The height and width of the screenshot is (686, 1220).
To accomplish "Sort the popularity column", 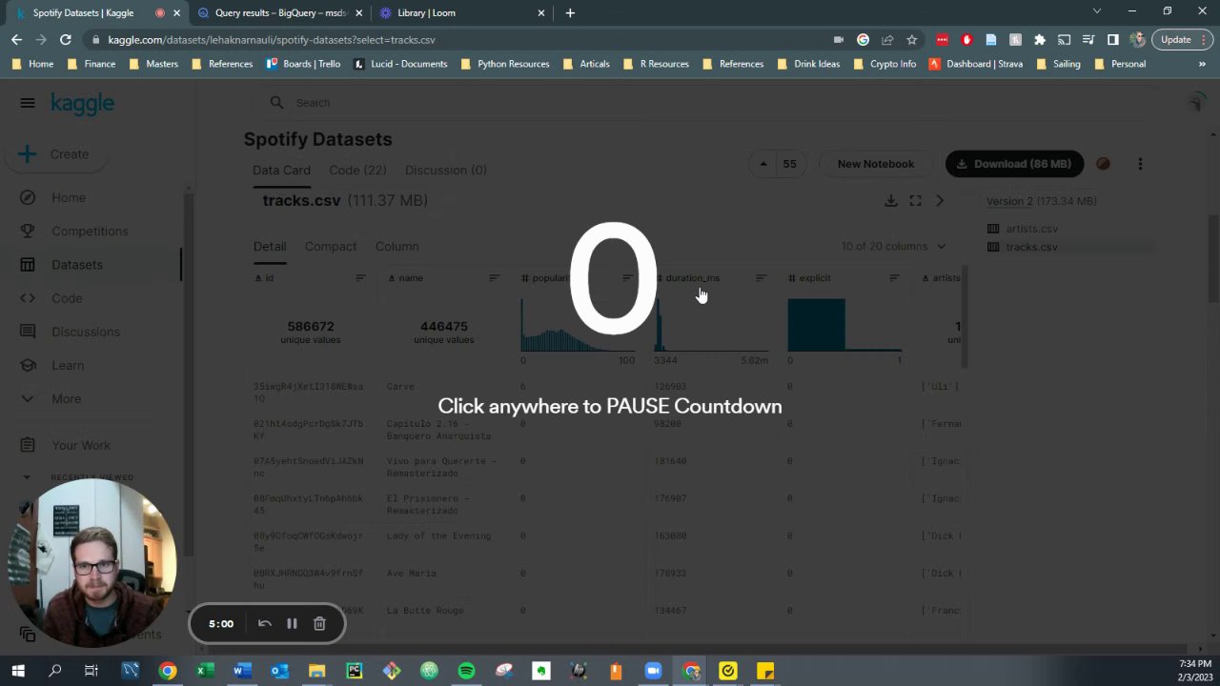I will tap(627, 278).
